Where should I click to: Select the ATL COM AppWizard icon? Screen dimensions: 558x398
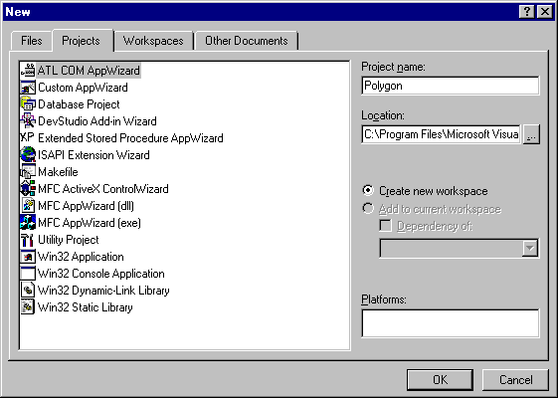pos(28,70)
